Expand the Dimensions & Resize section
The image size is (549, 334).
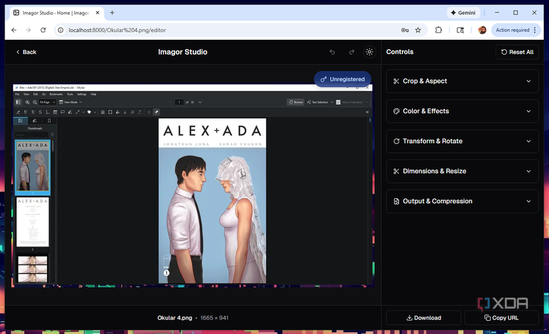462,171
